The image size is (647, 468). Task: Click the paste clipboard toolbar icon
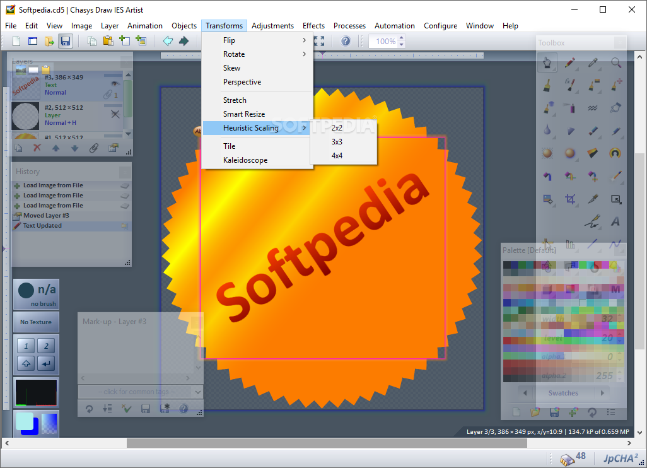pyautogui.click(x=108, y=41)
